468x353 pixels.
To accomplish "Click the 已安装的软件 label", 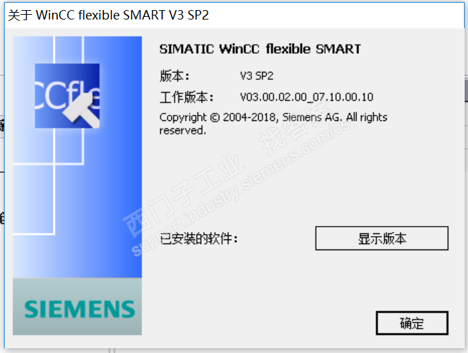I will [x=198, y=239].
